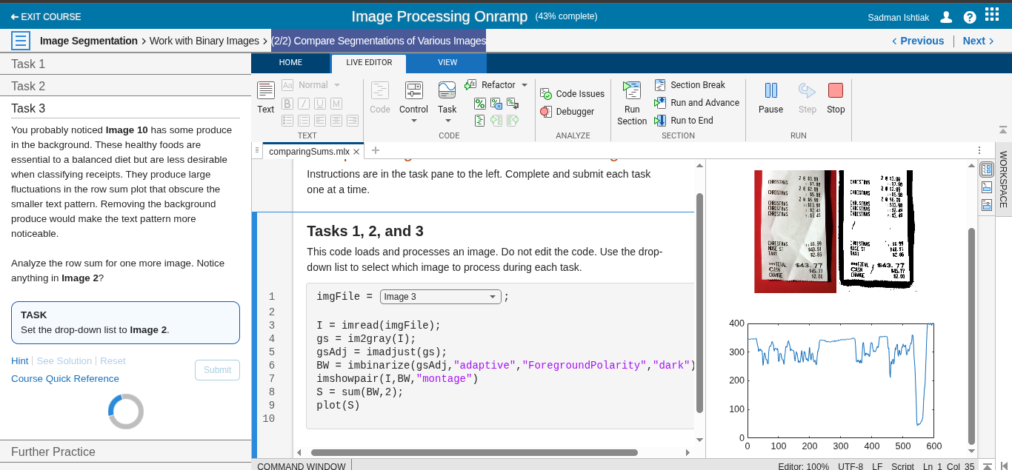Open the help question mark icon
The image size is (1012, 470).
pos(970,17)
